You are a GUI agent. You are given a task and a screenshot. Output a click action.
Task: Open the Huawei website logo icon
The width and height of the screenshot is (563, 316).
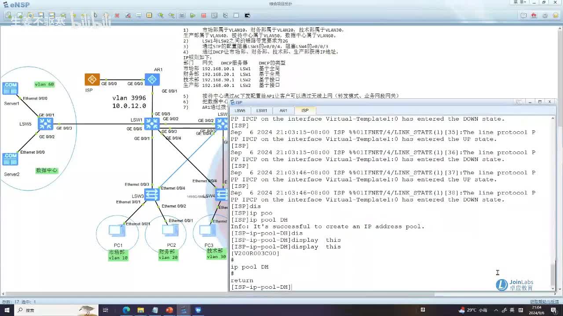[534, 15]
